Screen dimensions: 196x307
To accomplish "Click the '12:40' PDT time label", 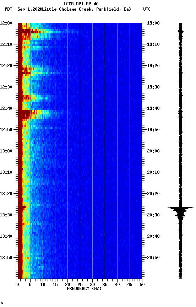I will 6,108.
